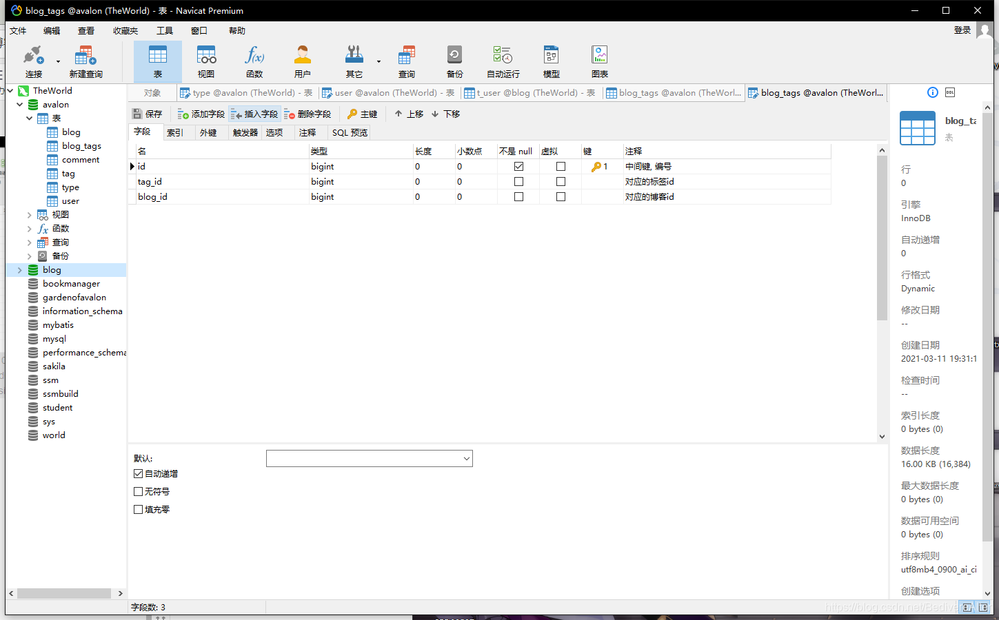The width and height of the screenshot is (999, 620).
Task: Click the 主键 primary key button
Action: tap(363, 114)
